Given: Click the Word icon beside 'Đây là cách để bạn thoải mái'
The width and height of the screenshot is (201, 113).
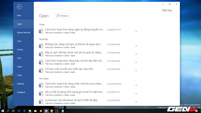Looking at the screenshot, I should point(41,54).
